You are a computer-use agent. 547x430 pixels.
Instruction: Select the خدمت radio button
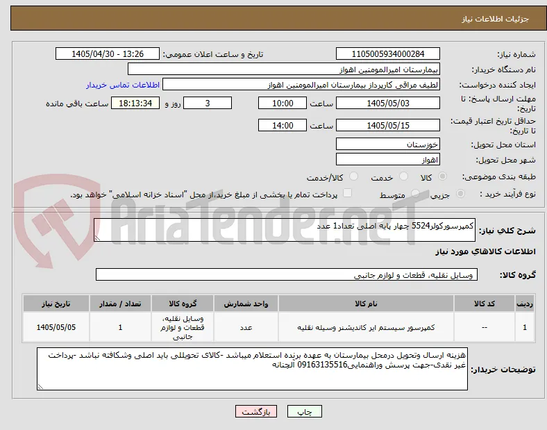point(403,176)
